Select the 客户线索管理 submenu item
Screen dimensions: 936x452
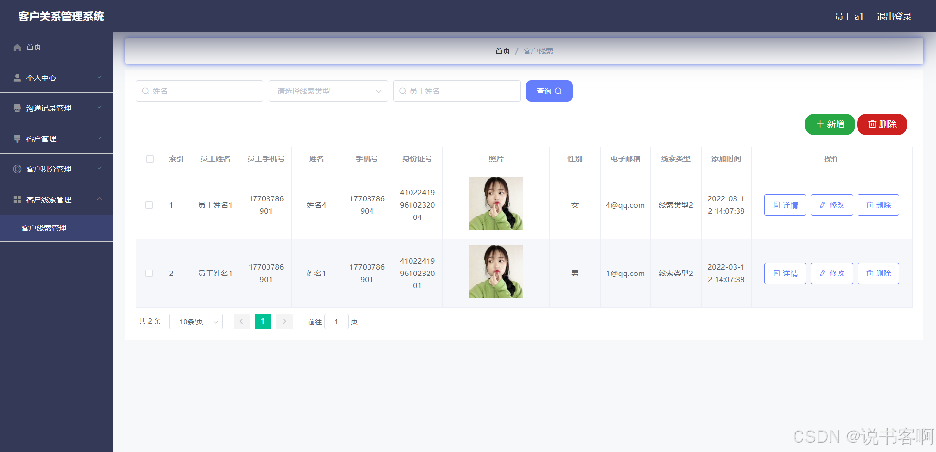(56, 228)
